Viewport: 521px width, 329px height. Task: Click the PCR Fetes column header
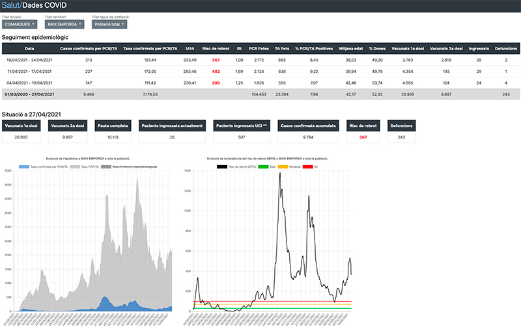(x=259, y=48)
